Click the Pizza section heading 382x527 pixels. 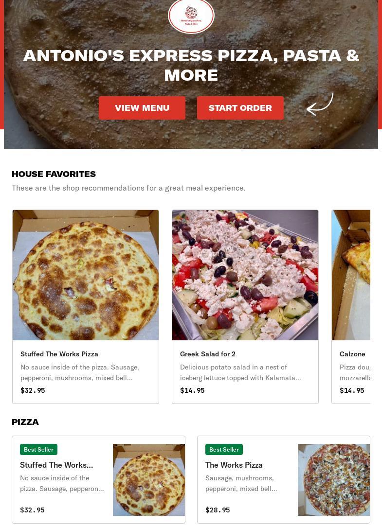(25, 422)
